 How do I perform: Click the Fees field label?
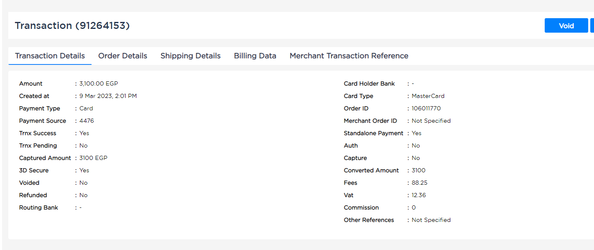350,183
